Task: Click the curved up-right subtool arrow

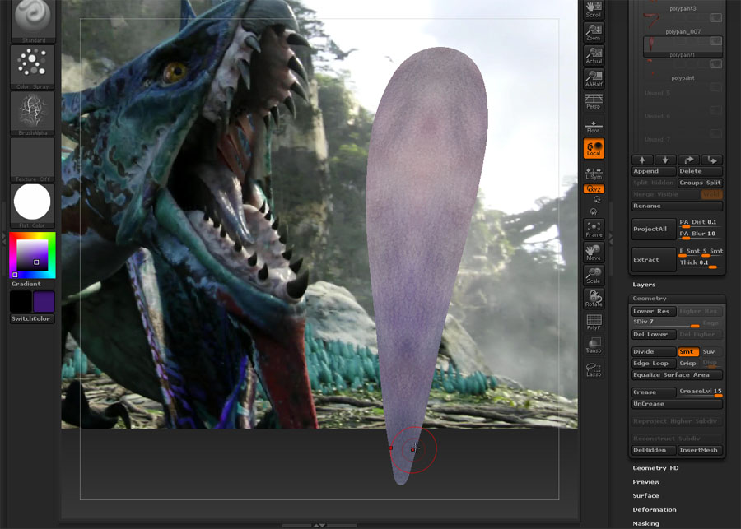Action: click(688, 160)
